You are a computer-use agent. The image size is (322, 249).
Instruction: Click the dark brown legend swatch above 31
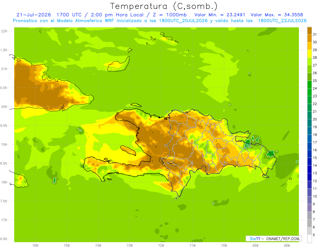coord(309,31)
